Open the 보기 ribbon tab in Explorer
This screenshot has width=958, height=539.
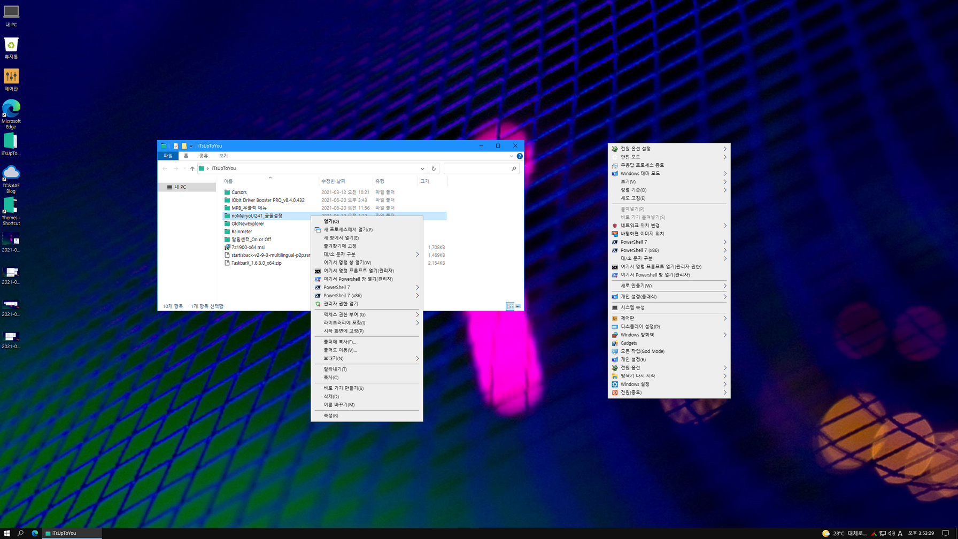click(223, 156)
